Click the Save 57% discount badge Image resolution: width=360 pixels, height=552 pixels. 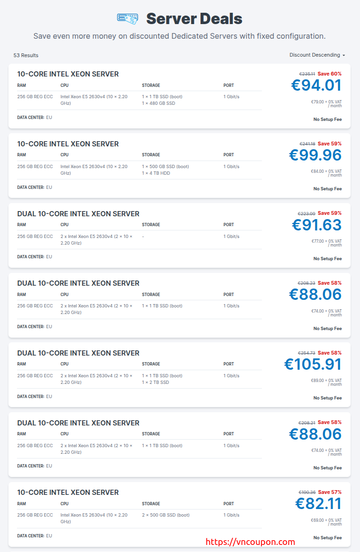pos(329,492)
